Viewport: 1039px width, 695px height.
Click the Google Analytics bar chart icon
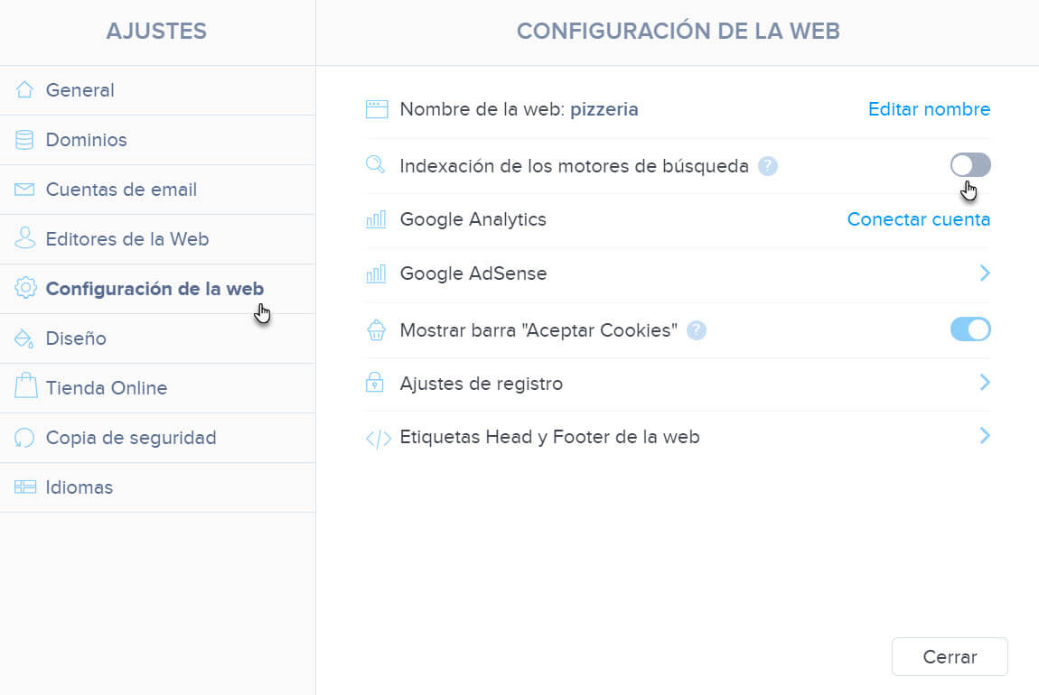376,218
